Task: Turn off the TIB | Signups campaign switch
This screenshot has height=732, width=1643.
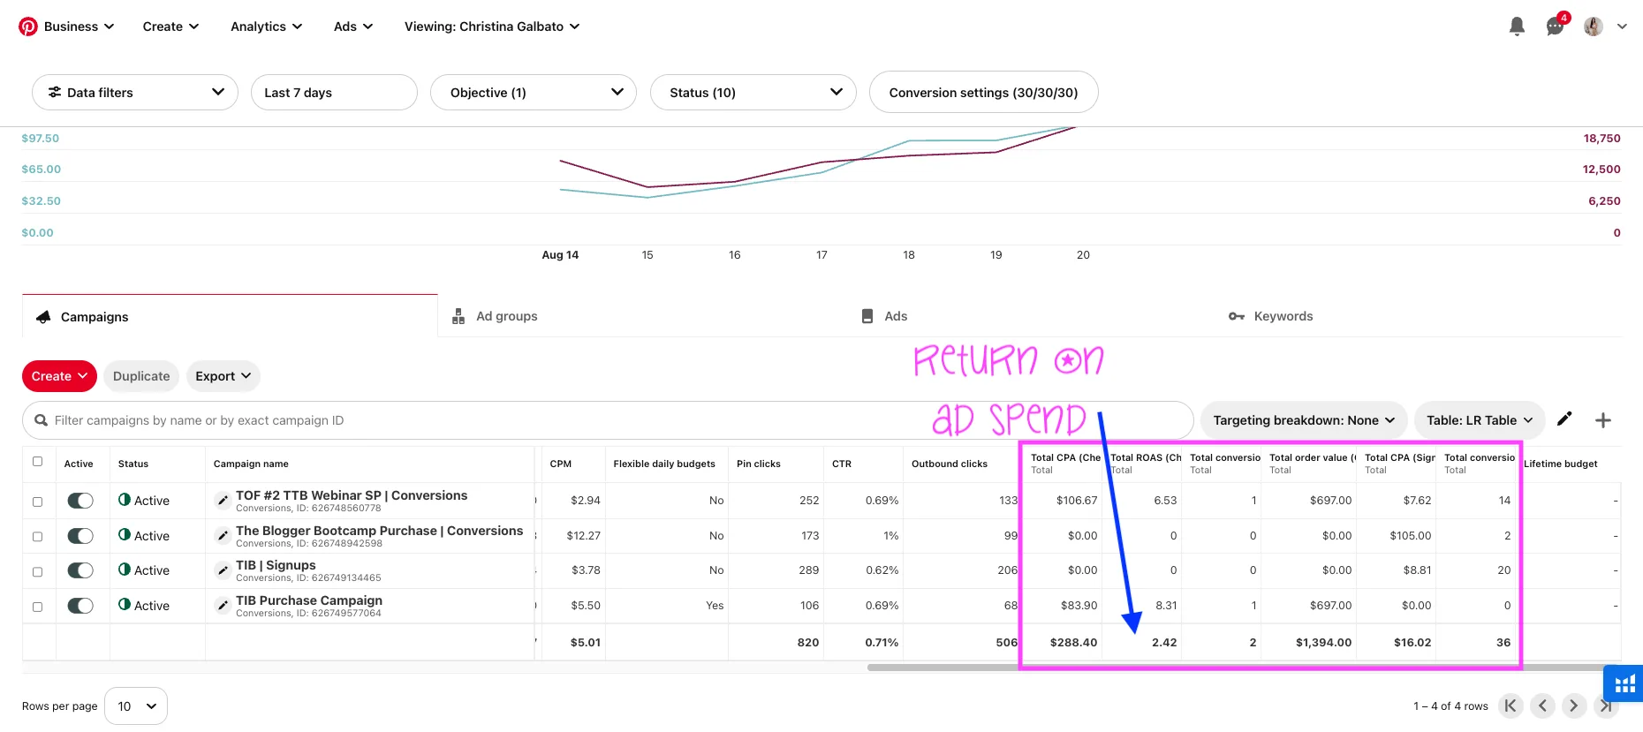Action: click(x=80, y=570)
